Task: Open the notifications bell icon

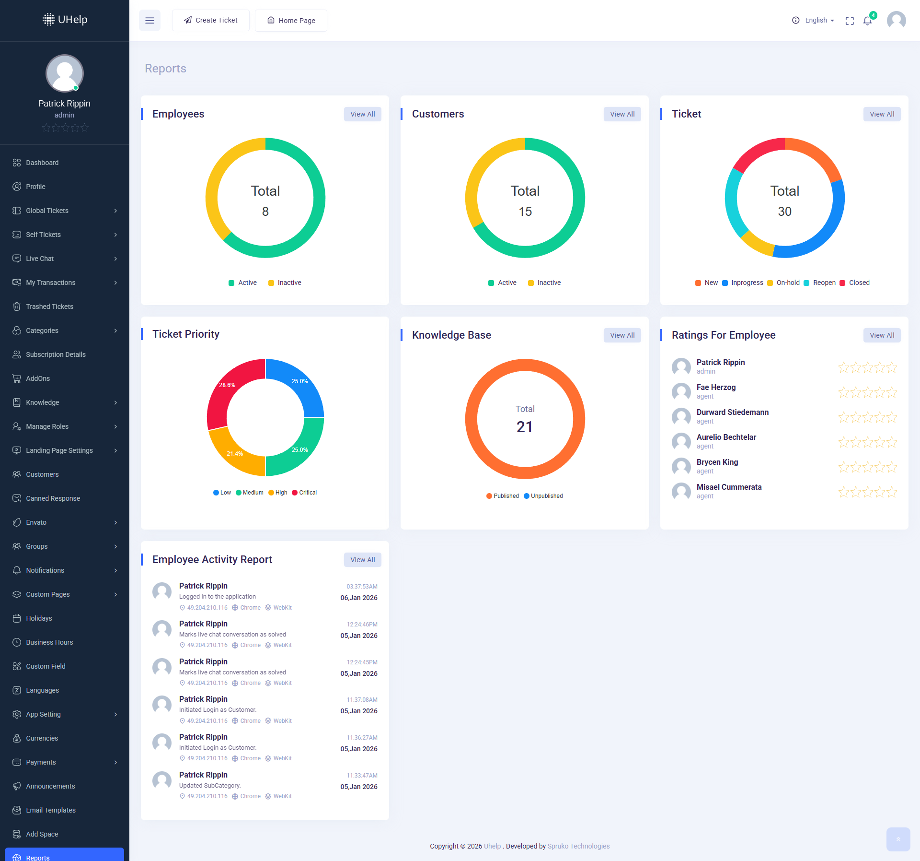Action: click(x=867, y=21)
